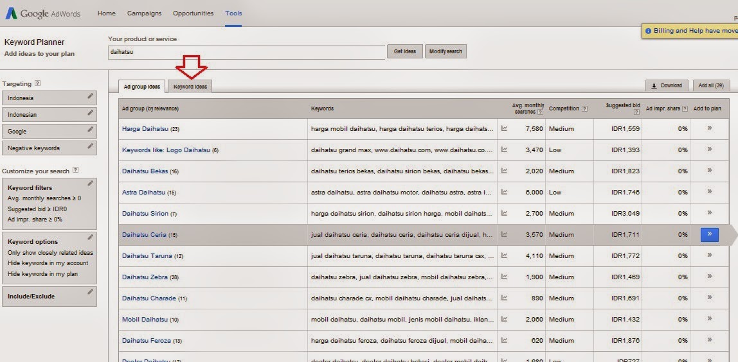Open the Home menu

[x=106, y=13]
